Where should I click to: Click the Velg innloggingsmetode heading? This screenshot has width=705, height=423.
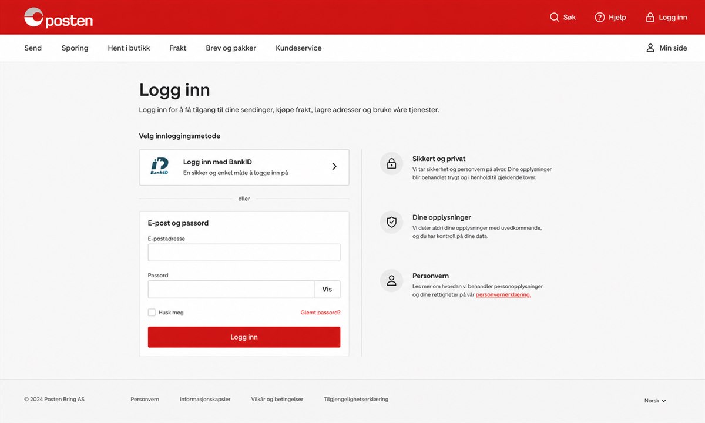[x=180, y=136]
